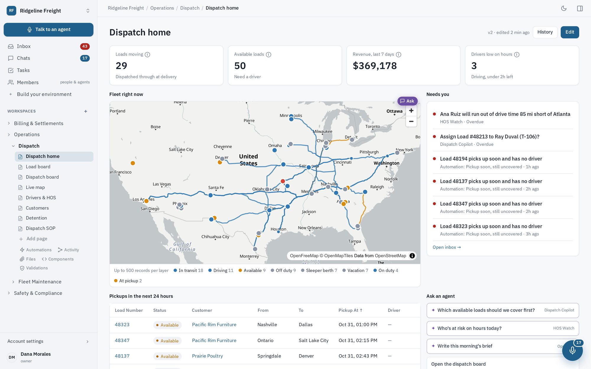Expand Operations workspace
Image resolution: width=591 pixels, height=369 pixels.
click(x=9, y=135)
